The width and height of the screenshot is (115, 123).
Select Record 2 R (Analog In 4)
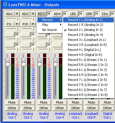pyautogui.click(x=88, y=35)
